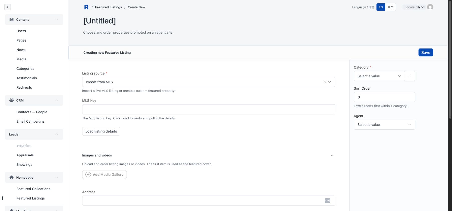Switch language to EN
Image resolution: width=452 pixels, height=211 pixels.
click(381, 7)
